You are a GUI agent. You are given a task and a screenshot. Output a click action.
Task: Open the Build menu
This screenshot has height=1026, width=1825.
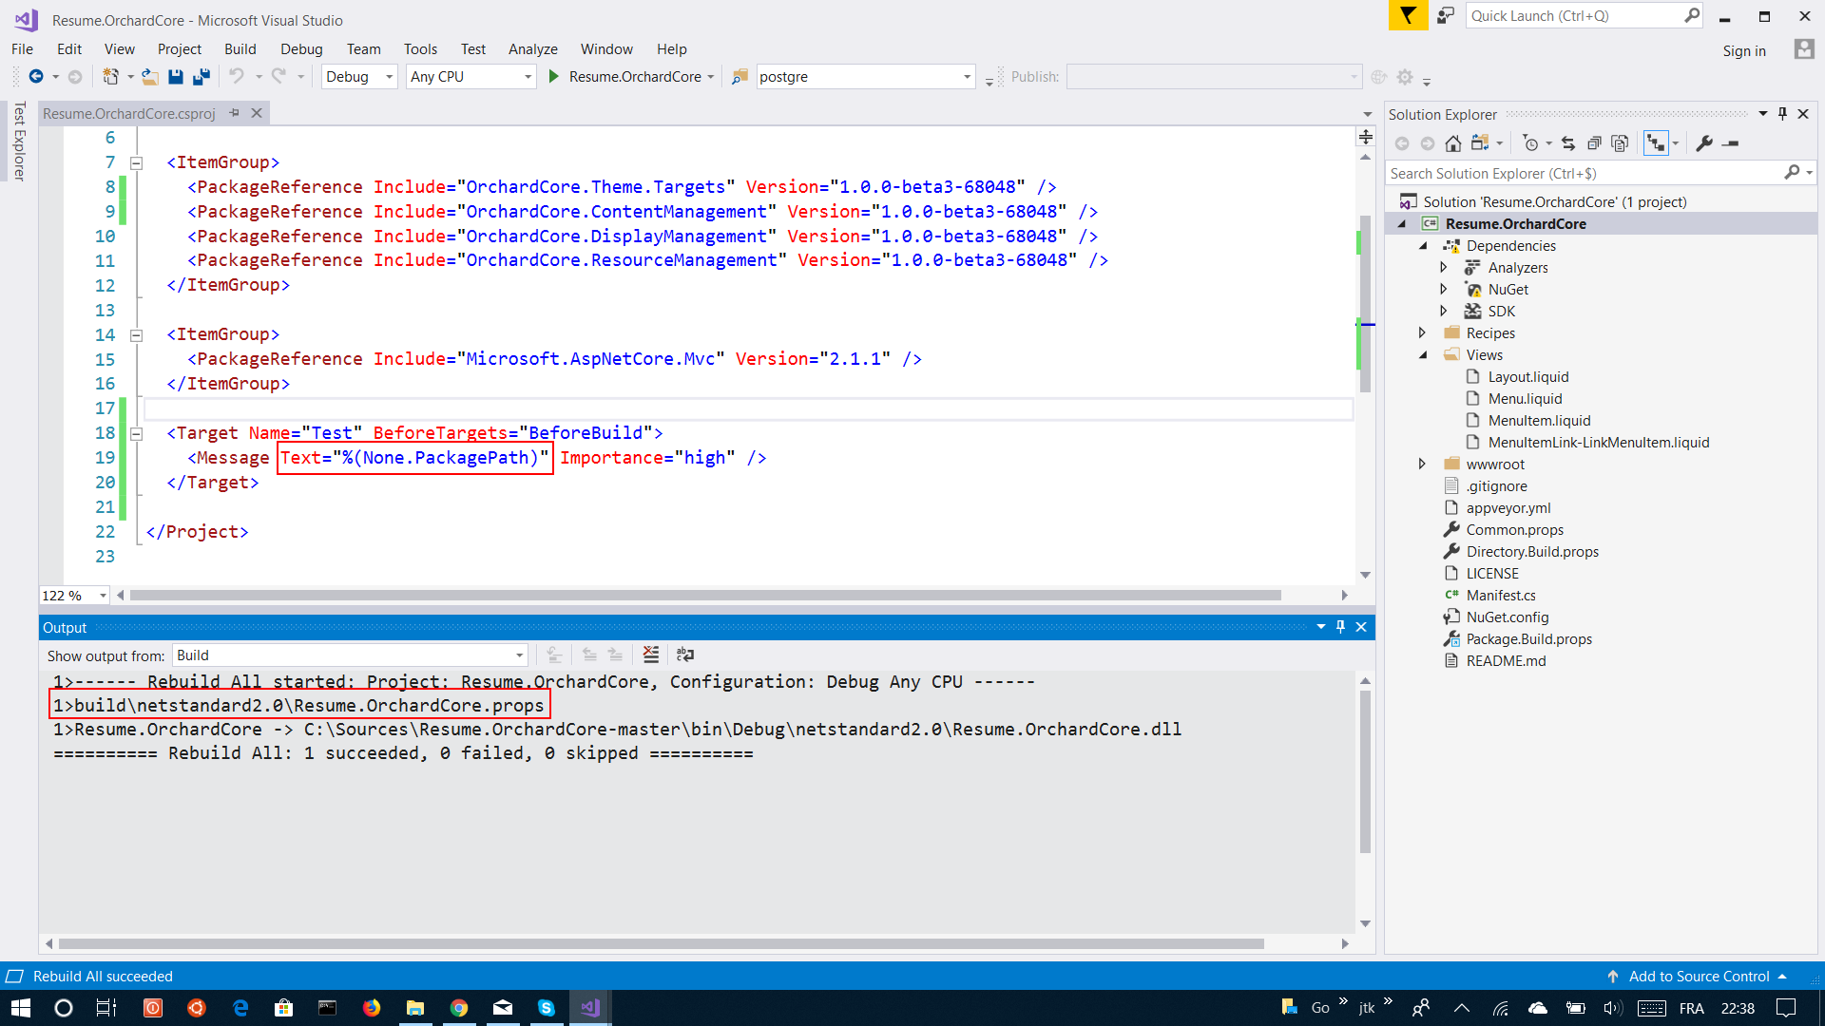coord(240,48)
